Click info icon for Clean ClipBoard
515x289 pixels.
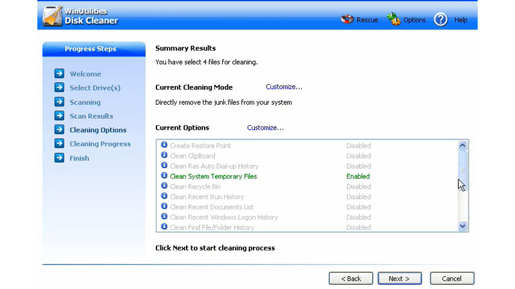click(164, 155)
